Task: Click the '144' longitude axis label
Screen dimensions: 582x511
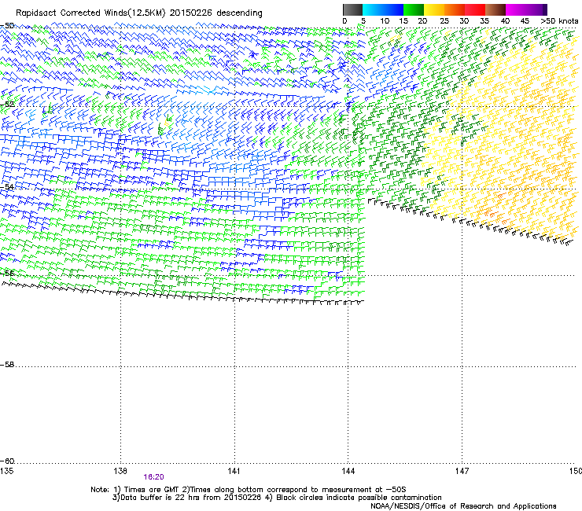Action: click(348, 471)
